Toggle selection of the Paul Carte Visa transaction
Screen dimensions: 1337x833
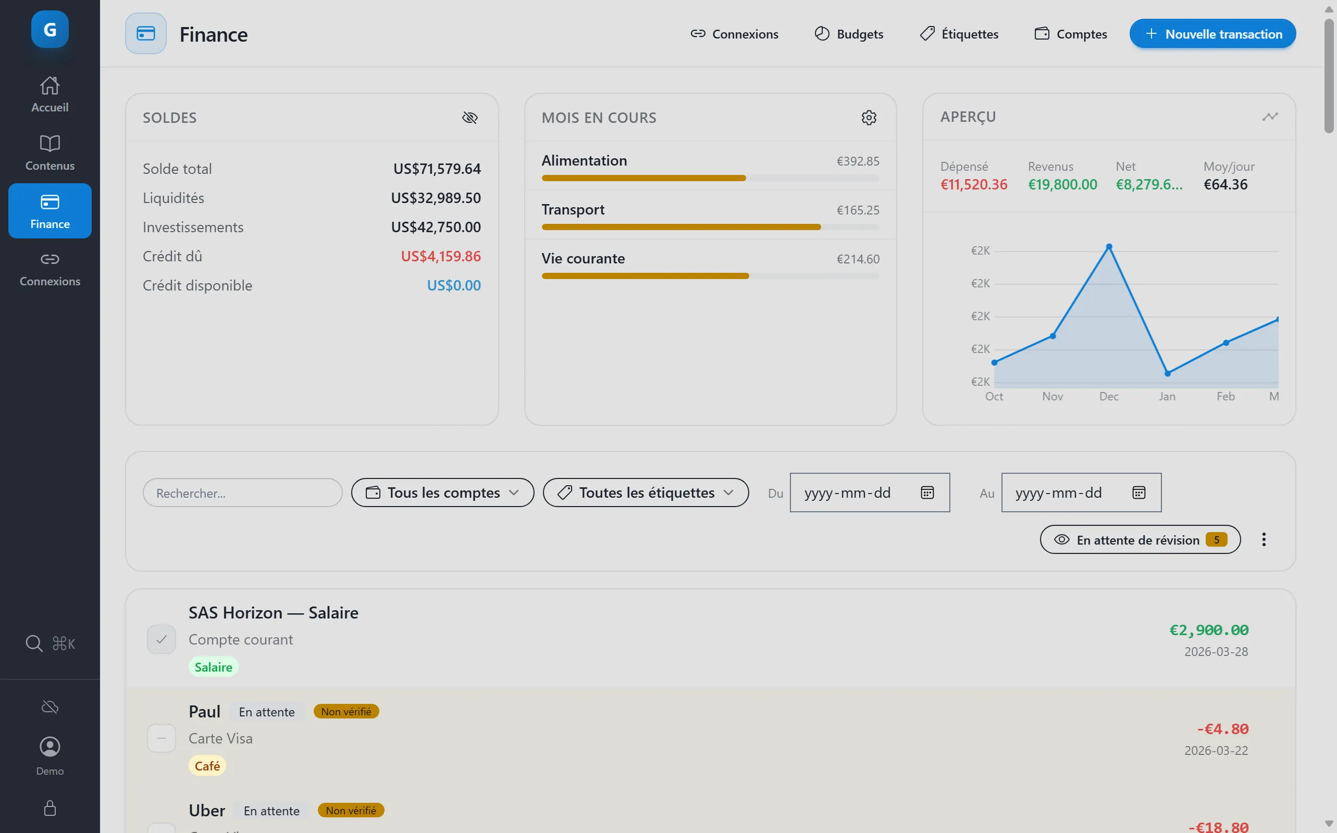click(x=161, y=738)
